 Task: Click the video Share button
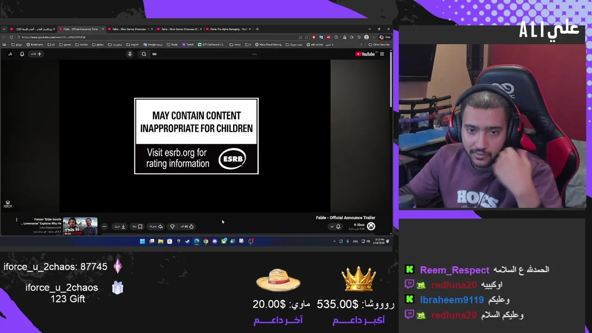point(156,227)
